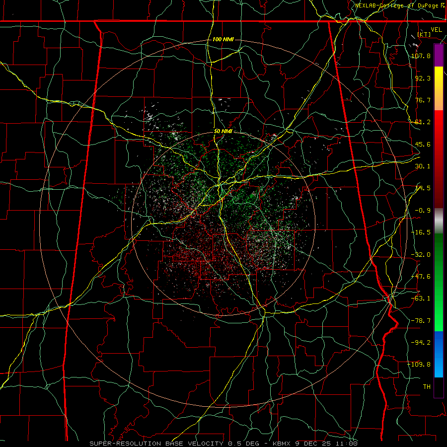Click the -63.1 velocity scale value
This screenshot has height=447, width=447.
click(x=421, y=298)
